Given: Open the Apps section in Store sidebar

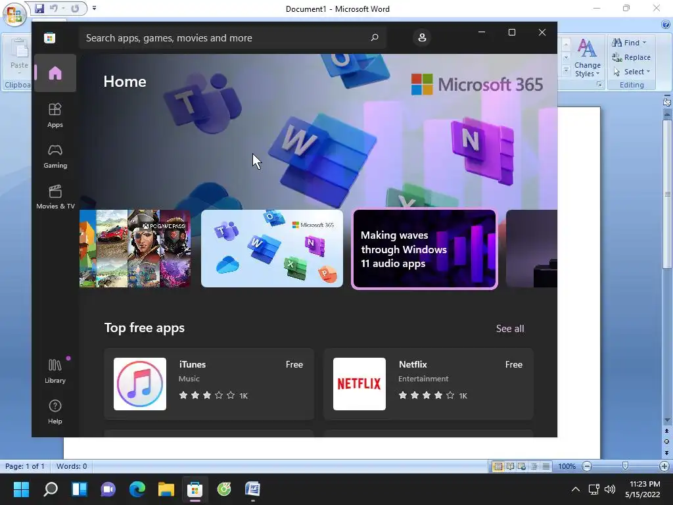Looking at the screenshot, I should 55,116.
